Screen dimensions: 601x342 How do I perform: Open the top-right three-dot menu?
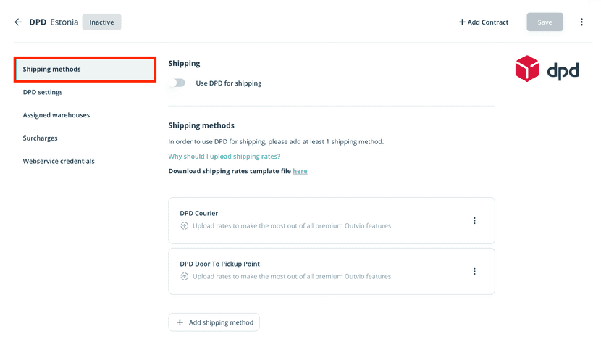pyautogui.click(x=581, y=22)
